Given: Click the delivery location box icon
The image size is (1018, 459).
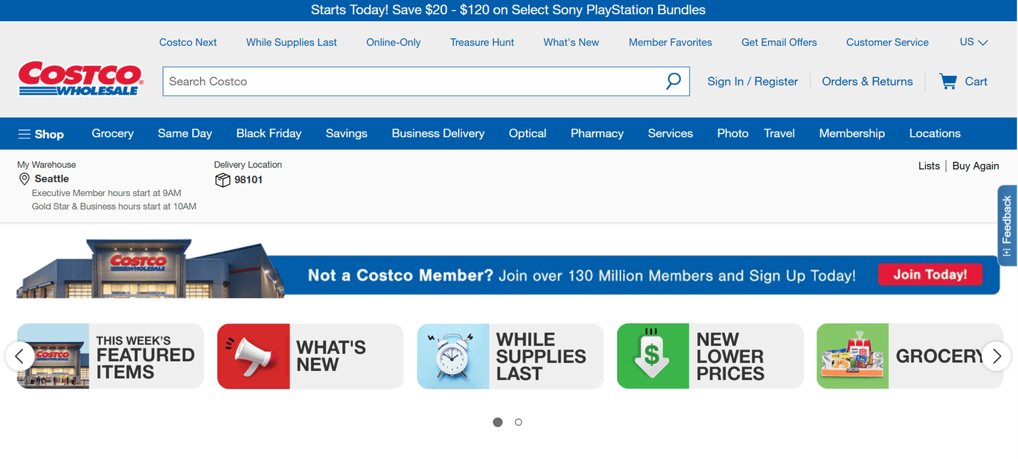Looking at the screenshot, I should pos(222,180).
